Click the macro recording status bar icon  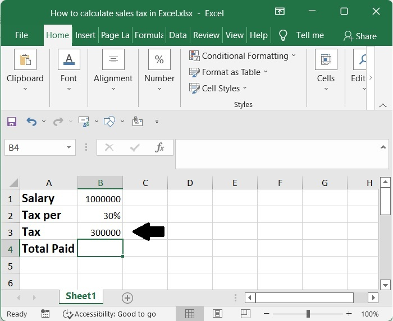coord(44,314)
